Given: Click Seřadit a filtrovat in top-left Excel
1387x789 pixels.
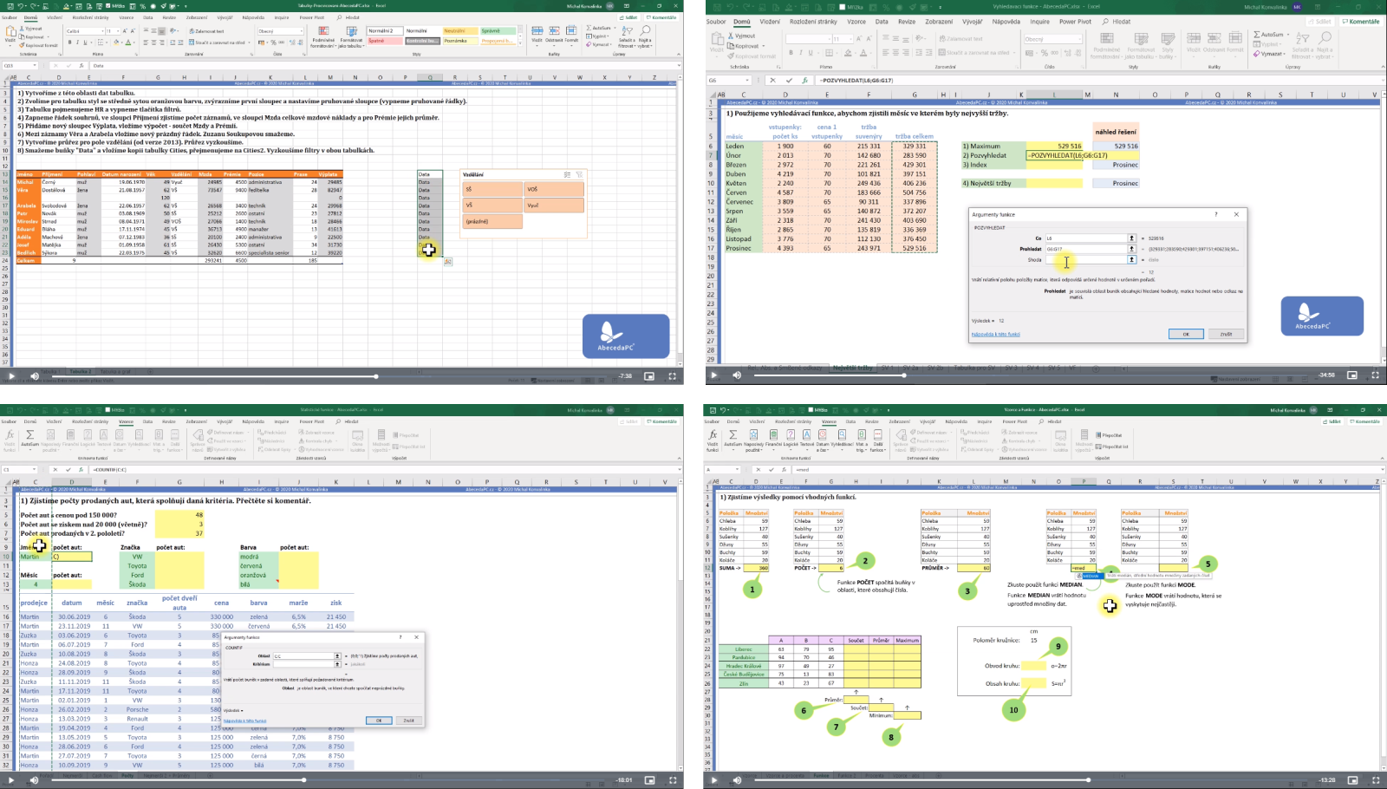Looking at the screenshot, I should [627, 36].
